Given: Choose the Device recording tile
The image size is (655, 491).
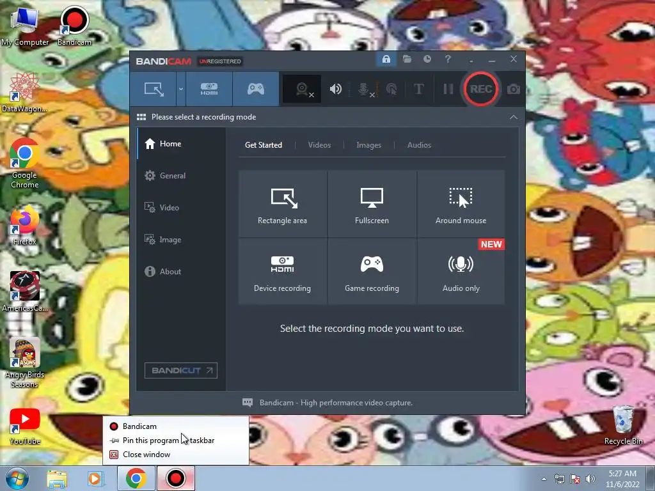Looking at the screenshot, I should [x=282, y=271].
